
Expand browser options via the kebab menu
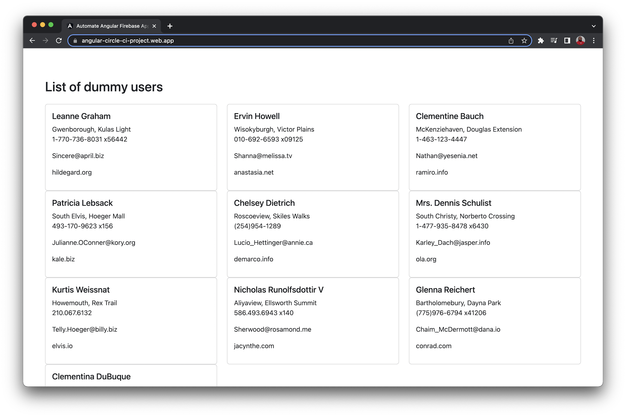(594, 41)
